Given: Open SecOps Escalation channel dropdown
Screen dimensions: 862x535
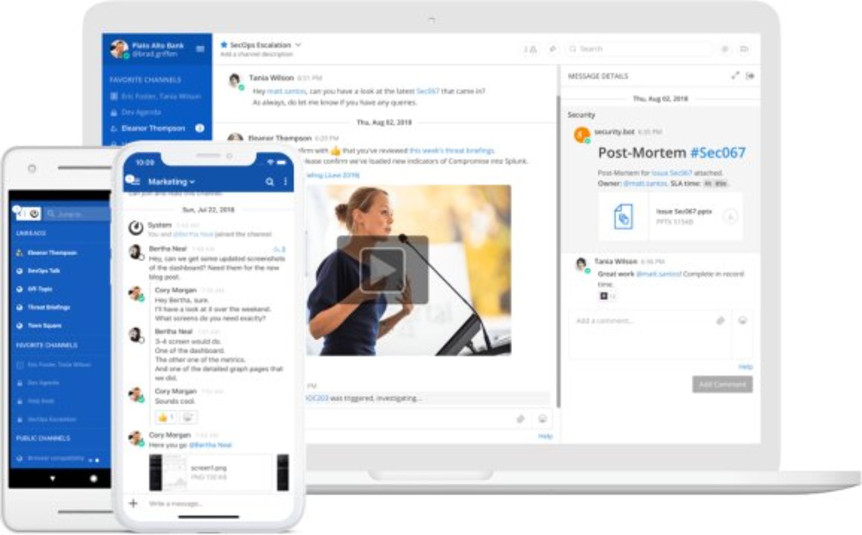Looking at the screenshot, I should pos(298,45).
